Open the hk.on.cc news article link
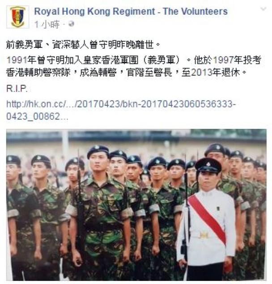This screenshot has width=272, height=284. pos(121,110)
